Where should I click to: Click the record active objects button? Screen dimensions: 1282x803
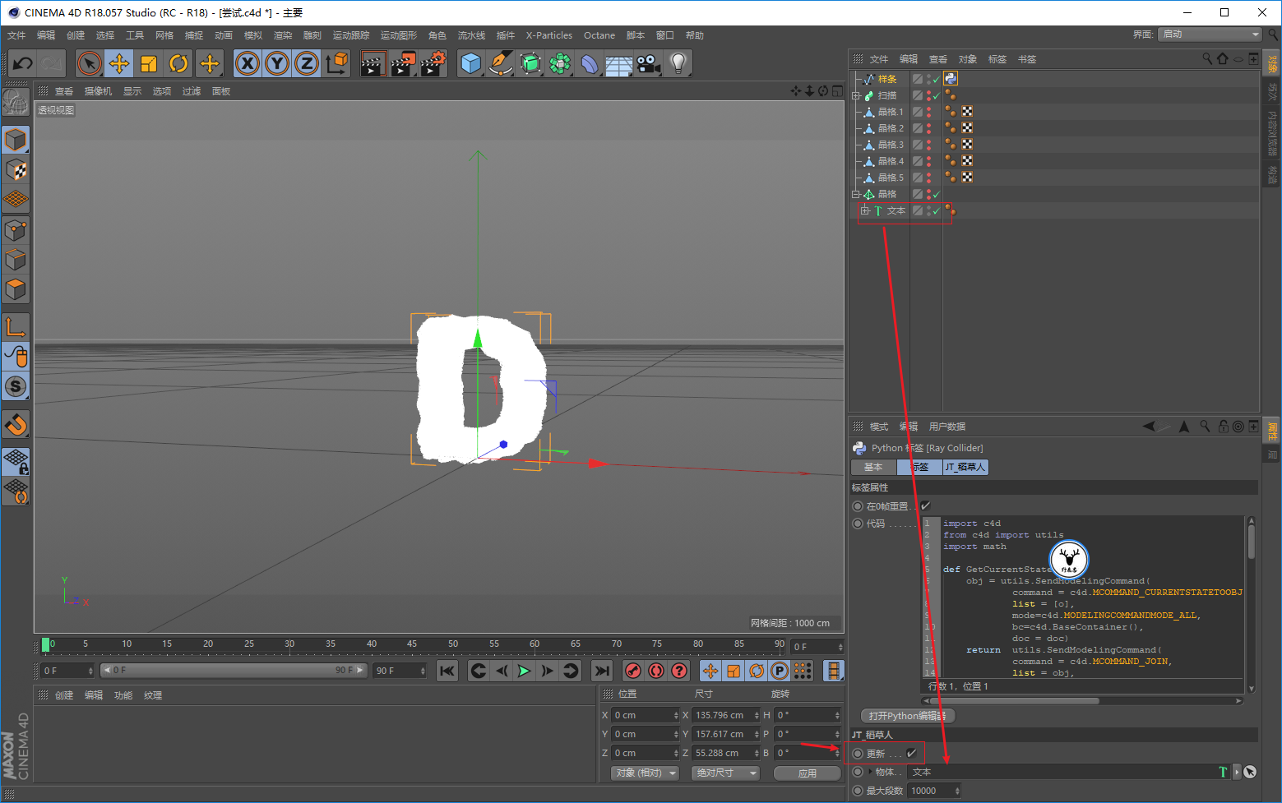point(632,671)
